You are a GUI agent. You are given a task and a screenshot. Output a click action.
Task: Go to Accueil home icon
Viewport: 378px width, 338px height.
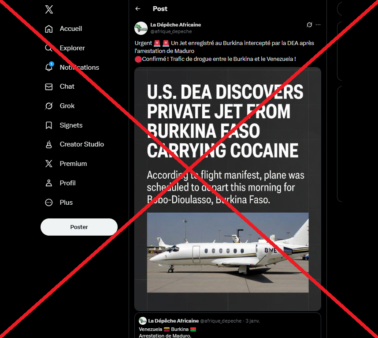tap(49, 29)
